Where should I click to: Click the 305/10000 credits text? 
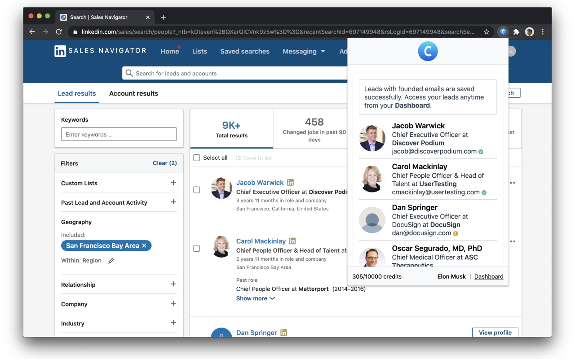pos(377,276)
